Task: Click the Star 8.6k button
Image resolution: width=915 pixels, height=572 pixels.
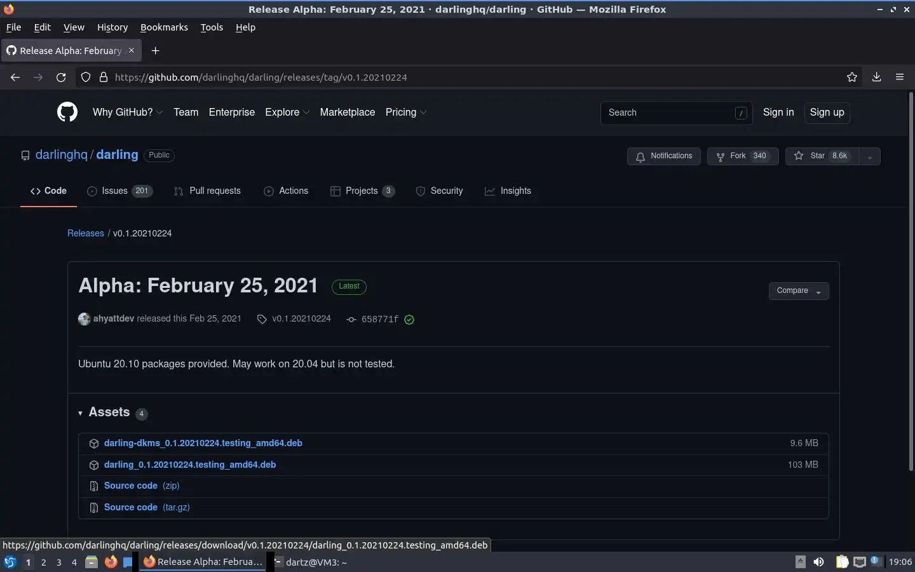Action: coord(822,156)
